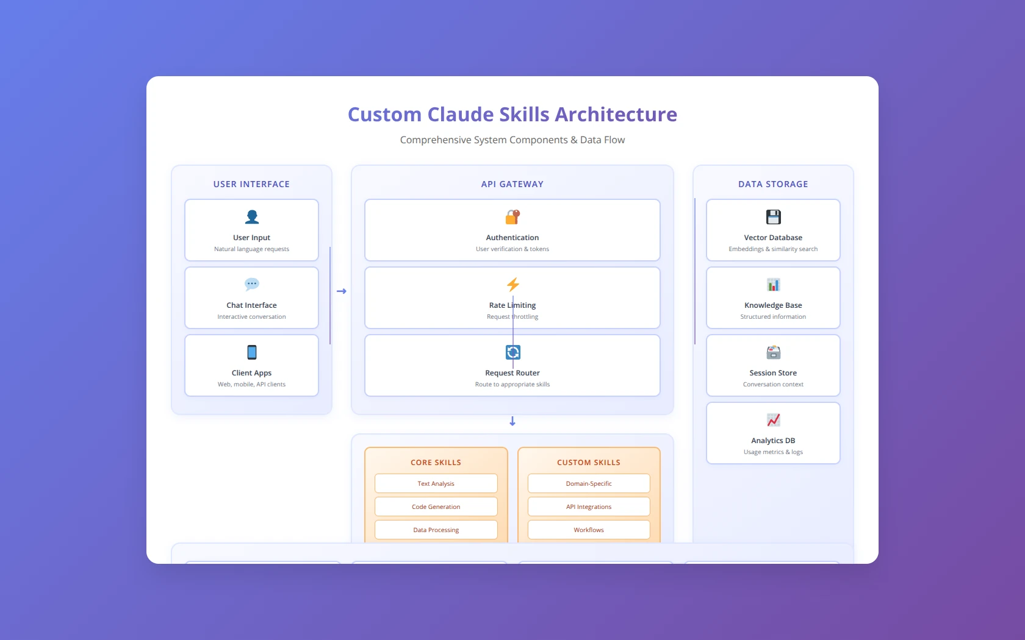Click the Request Router arrows icon

(512, 352)
